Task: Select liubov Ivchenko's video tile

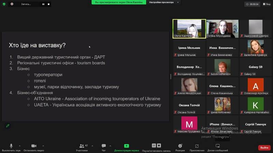Action: click(222, 67)
